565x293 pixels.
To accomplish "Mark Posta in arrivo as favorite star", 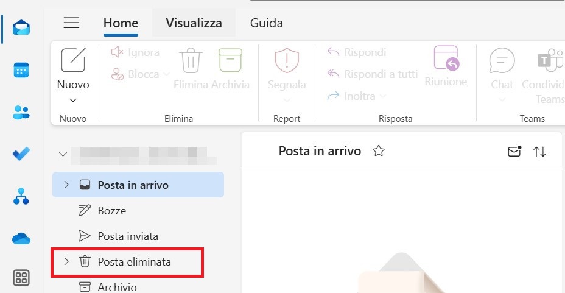I will pos(379,151).
